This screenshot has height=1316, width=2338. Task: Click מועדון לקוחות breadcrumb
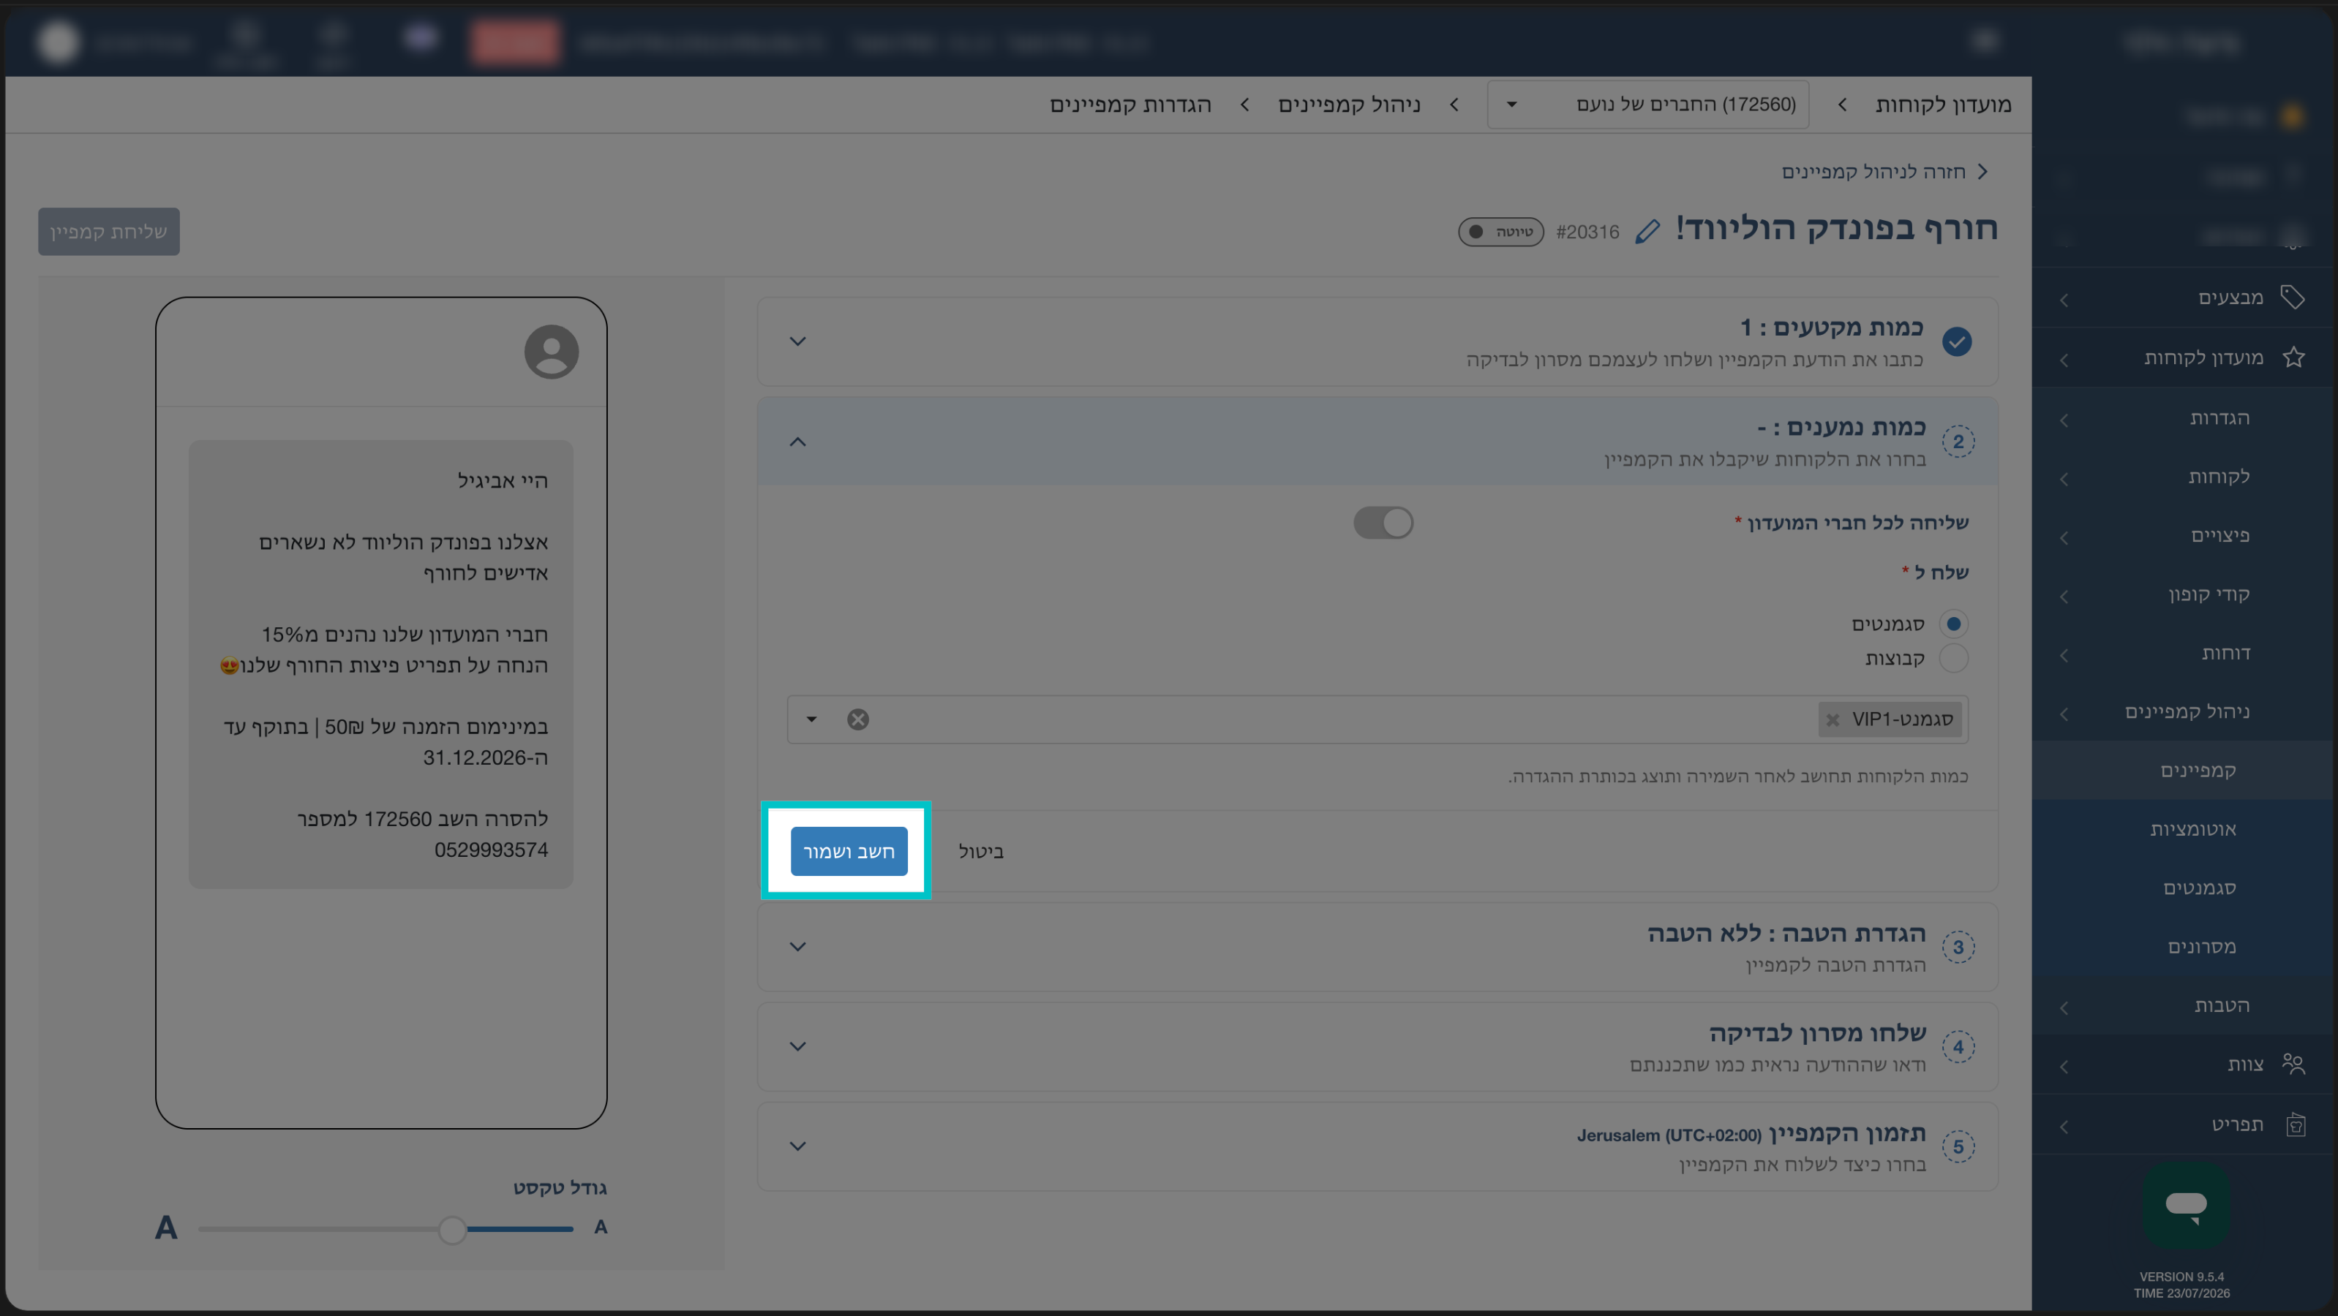click(1943, 105)
